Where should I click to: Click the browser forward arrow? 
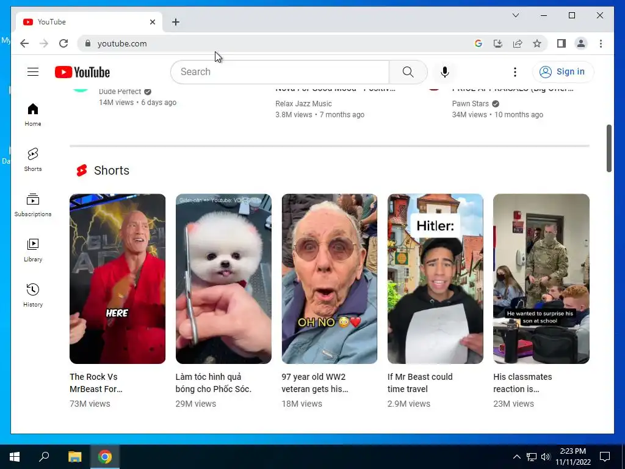point(44,43)
